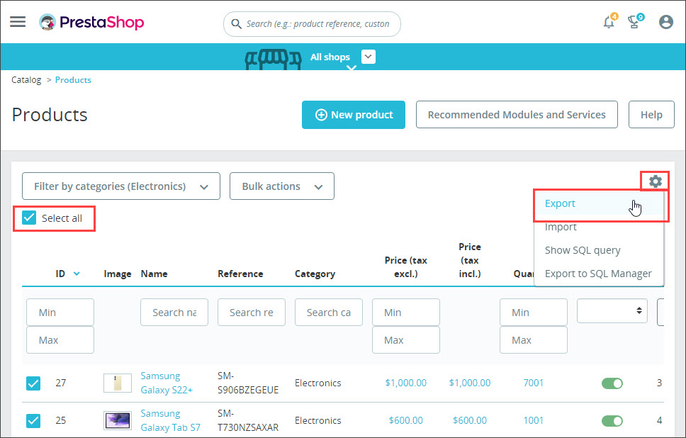The height and width of the screenshot is (438, 686).
Task: Focus the price Min filter field
Action: 406,312
